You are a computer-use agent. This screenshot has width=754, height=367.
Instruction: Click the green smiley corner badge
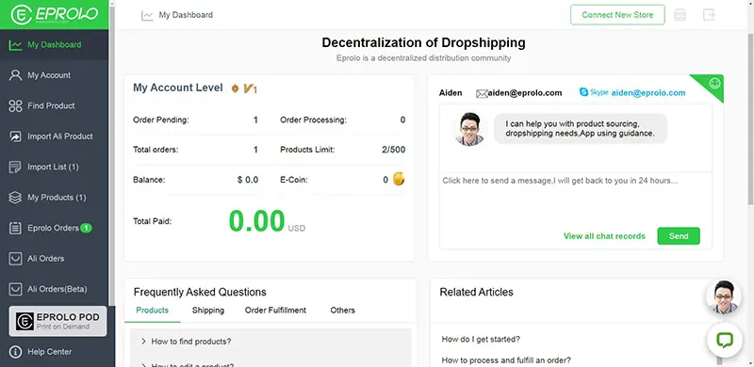pyautogui.click(x=714, y=84)
